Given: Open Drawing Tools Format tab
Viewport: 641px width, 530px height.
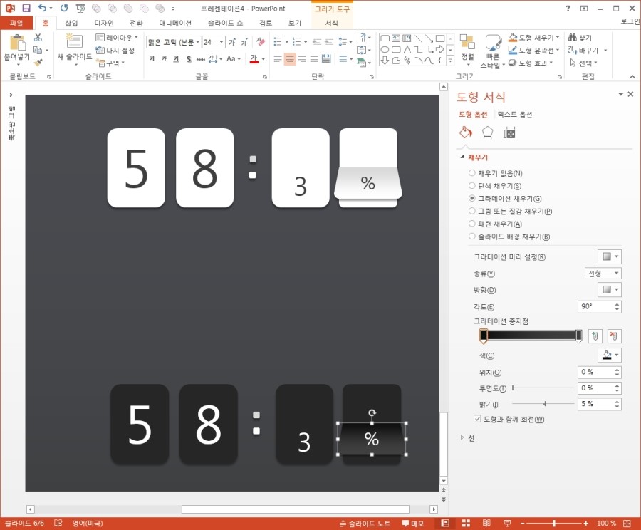Looking at the screenshot, I should click(x=331, y=23).
